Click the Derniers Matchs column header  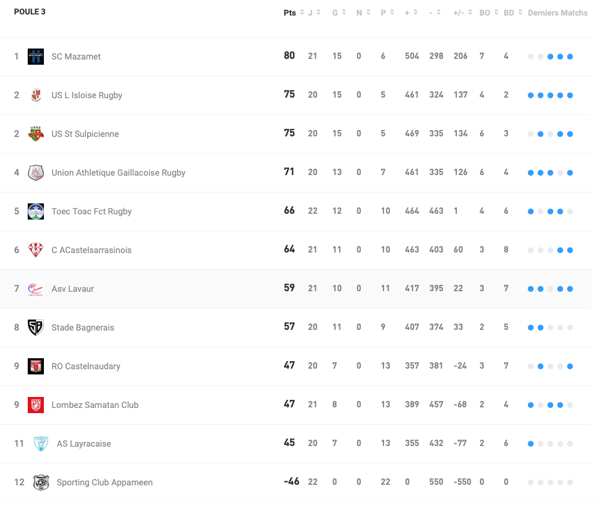coord(557,13)
